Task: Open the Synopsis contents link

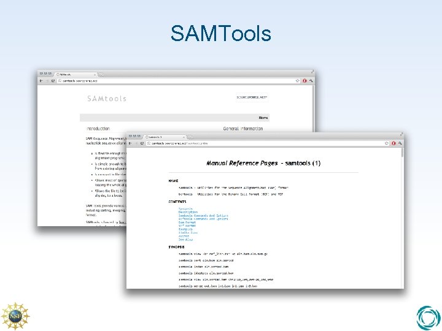Action: [185, 209]
